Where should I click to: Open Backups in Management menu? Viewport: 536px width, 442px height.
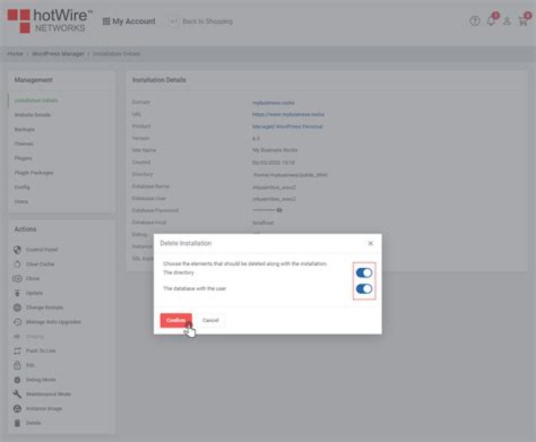pyautogui.click(x=25, y=129)
